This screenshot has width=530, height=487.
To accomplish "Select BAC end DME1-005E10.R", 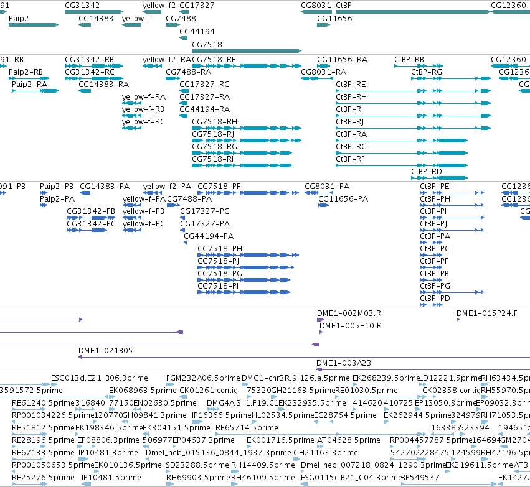I will (351, 326).
